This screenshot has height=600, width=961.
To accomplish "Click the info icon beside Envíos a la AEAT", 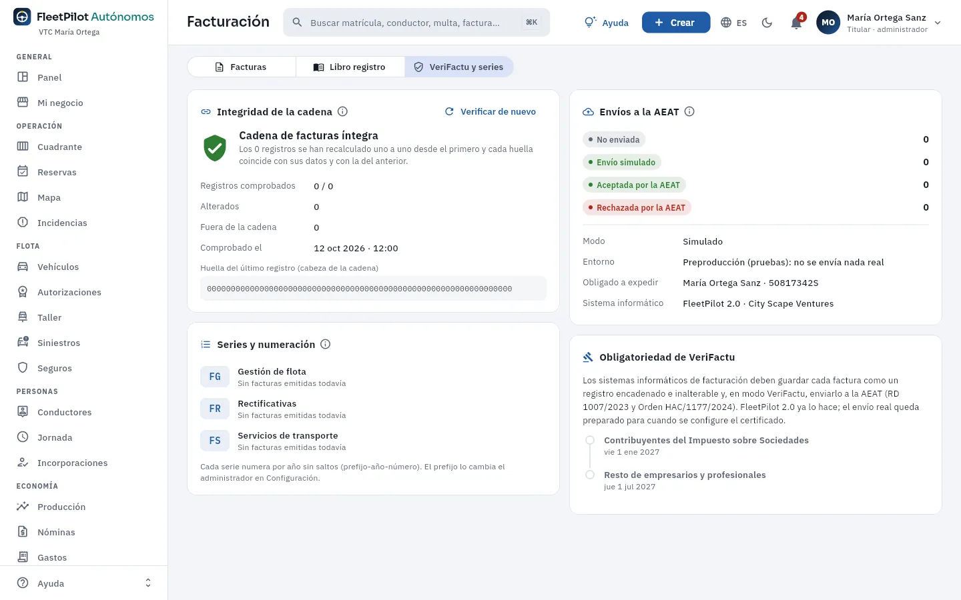I will pos(689,111).
